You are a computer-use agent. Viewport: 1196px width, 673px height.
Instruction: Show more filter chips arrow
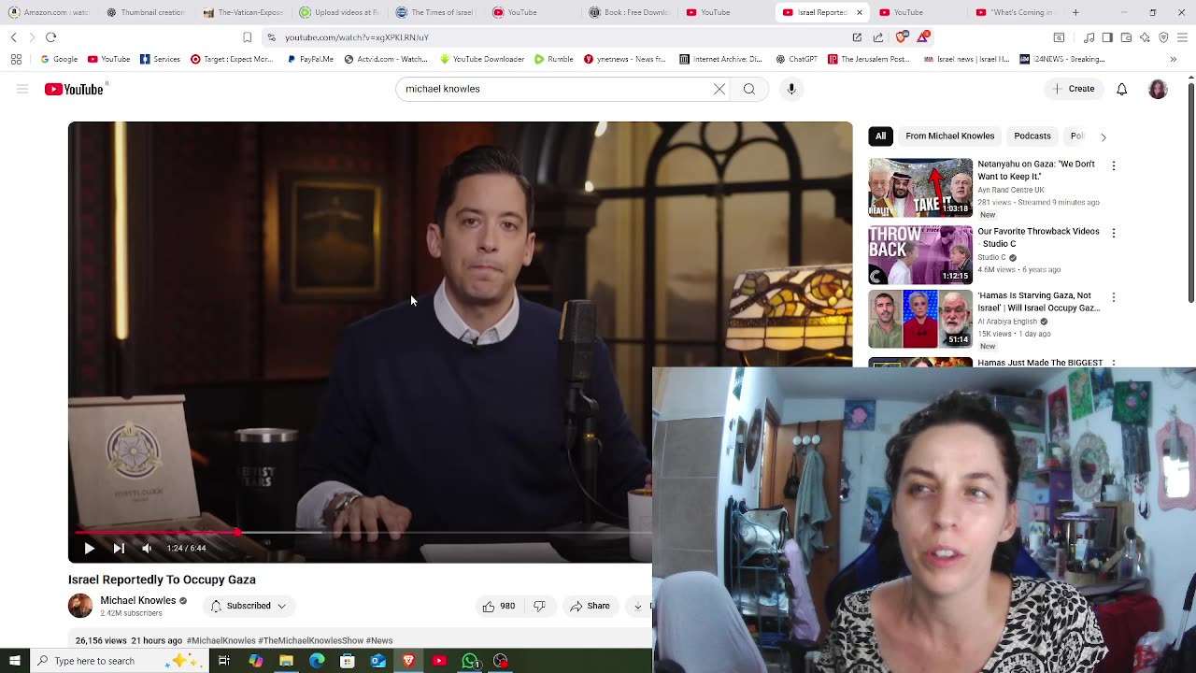click(x=1103, y=136)
